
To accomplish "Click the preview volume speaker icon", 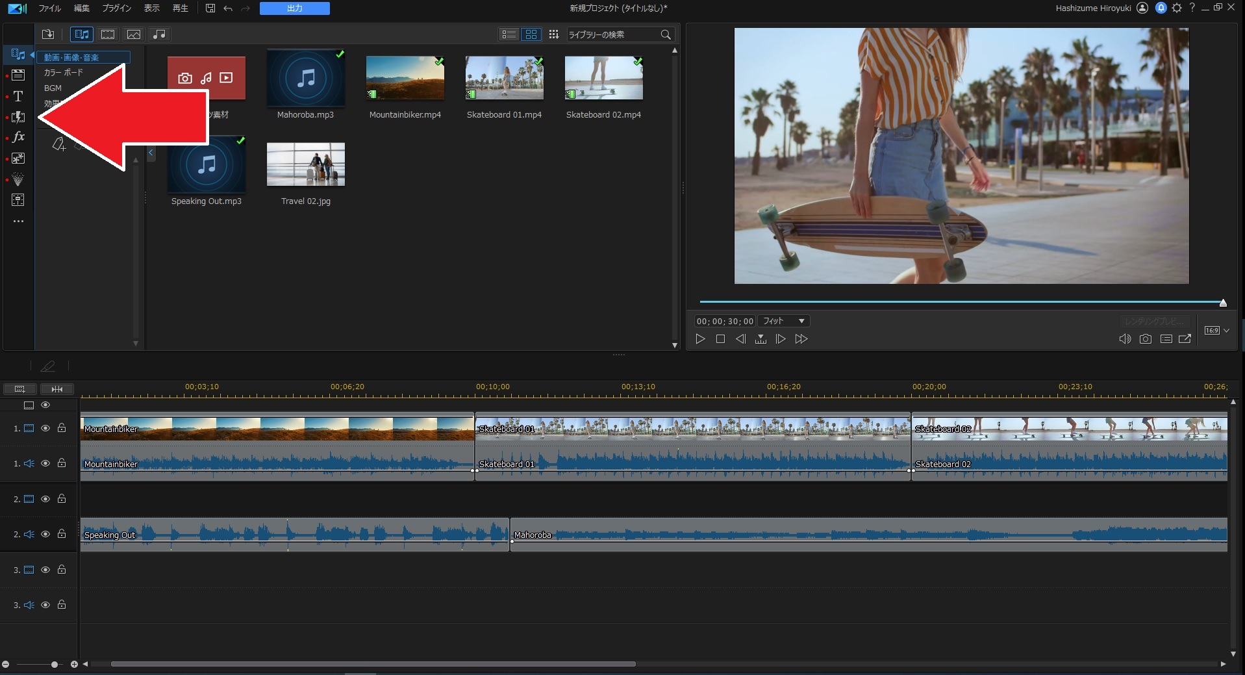I will tap(1125, 339).
